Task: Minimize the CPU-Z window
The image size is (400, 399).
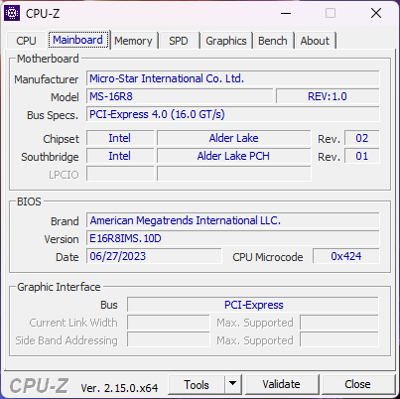Action: (x=286, y=13)
